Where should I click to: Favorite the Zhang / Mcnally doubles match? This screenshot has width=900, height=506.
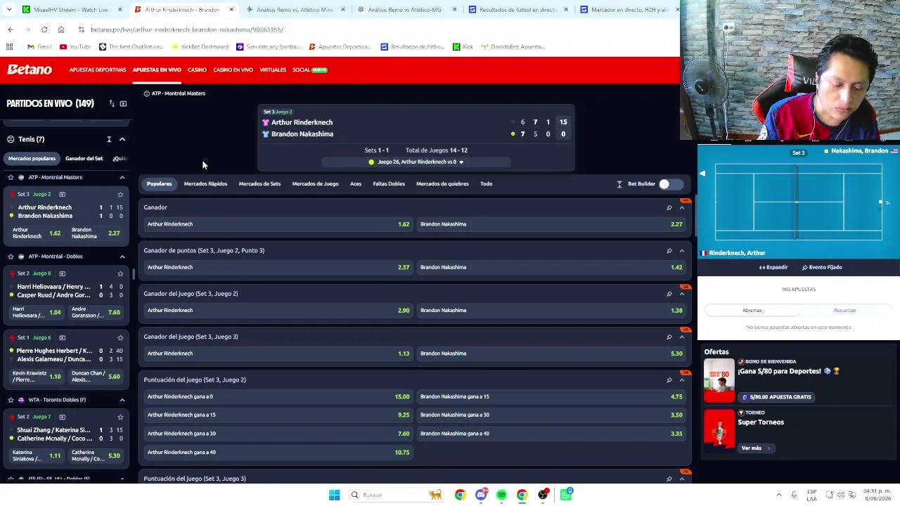(x=120, y=417)
